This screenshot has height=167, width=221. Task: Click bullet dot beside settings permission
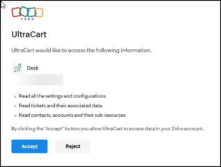(x=15, y=96)
